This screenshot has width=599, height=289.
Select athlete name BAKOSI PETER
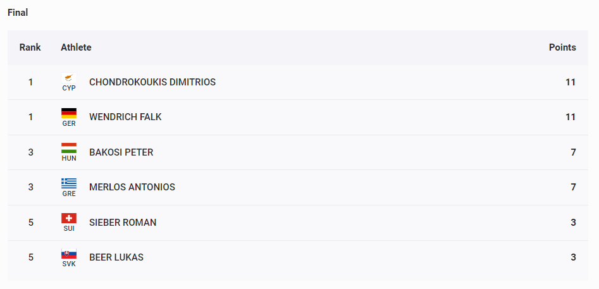[121, 152]
